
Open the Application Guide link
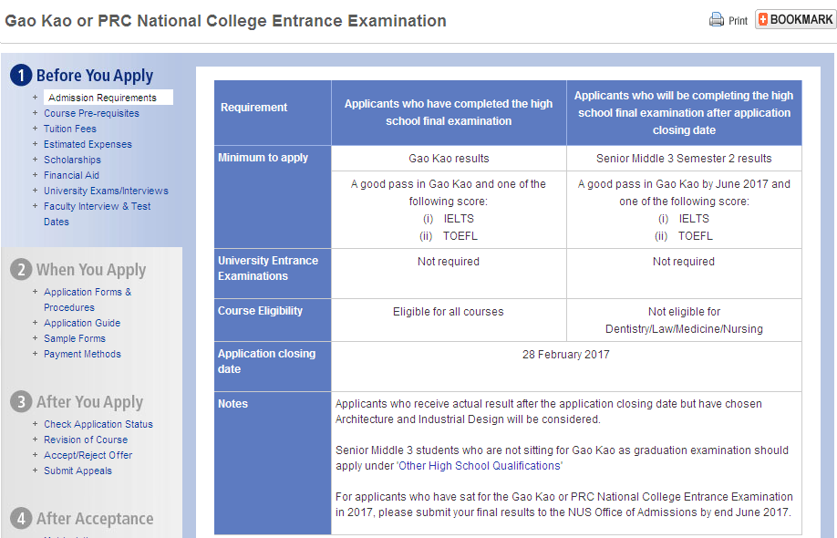[82, 323]
